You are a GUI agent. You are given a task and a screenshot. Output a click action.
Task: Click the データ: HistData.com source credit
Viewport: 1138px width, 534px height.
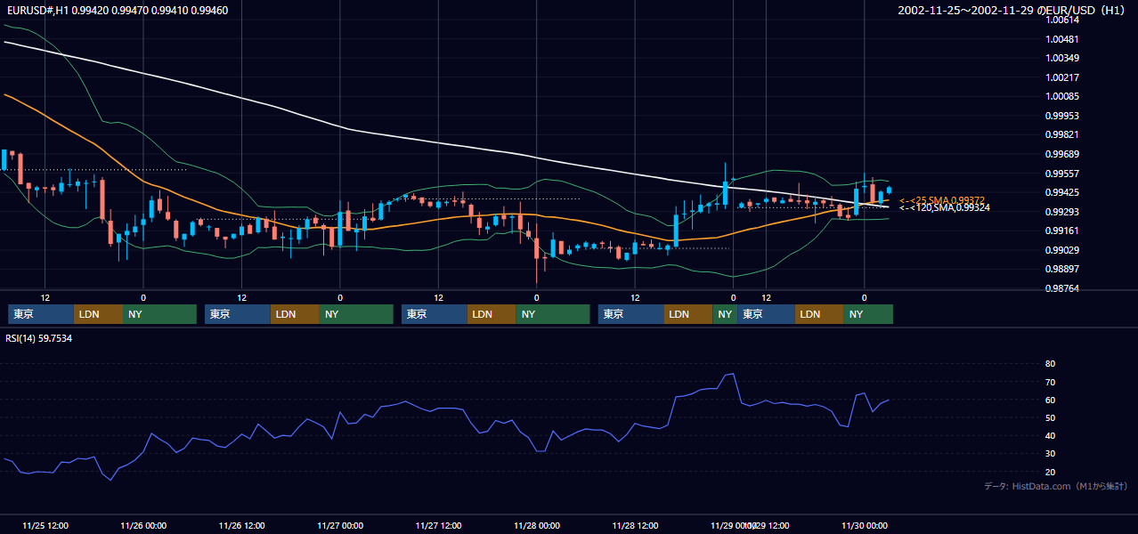point(1056,486)
